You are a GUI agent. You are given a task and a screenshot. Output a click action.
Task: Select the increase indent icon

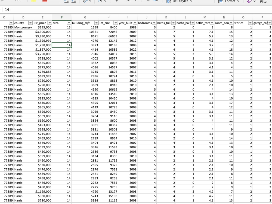pos(73,1)
